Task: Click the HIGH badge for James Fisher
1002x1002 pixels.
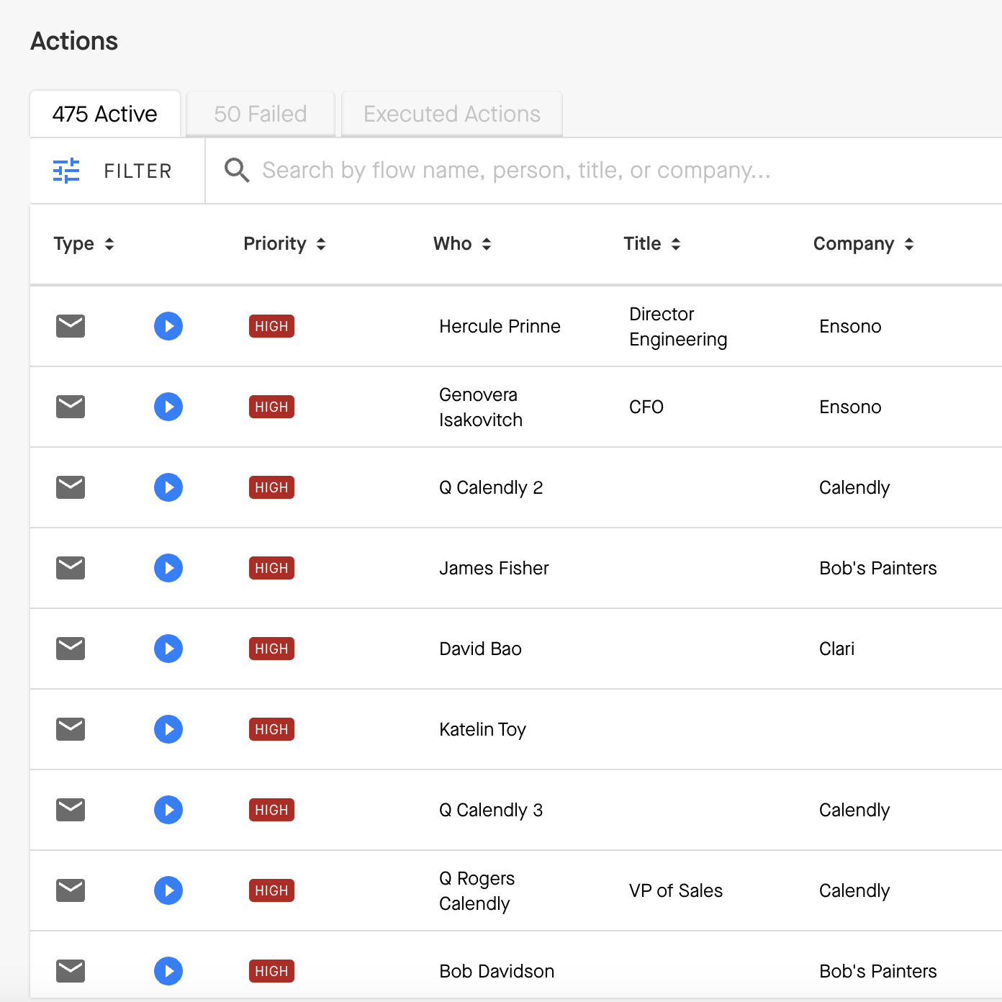Action: coord(271,568)
